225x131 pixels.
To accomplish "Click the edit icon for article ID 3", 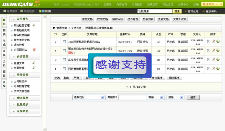I will coord(213,59).
